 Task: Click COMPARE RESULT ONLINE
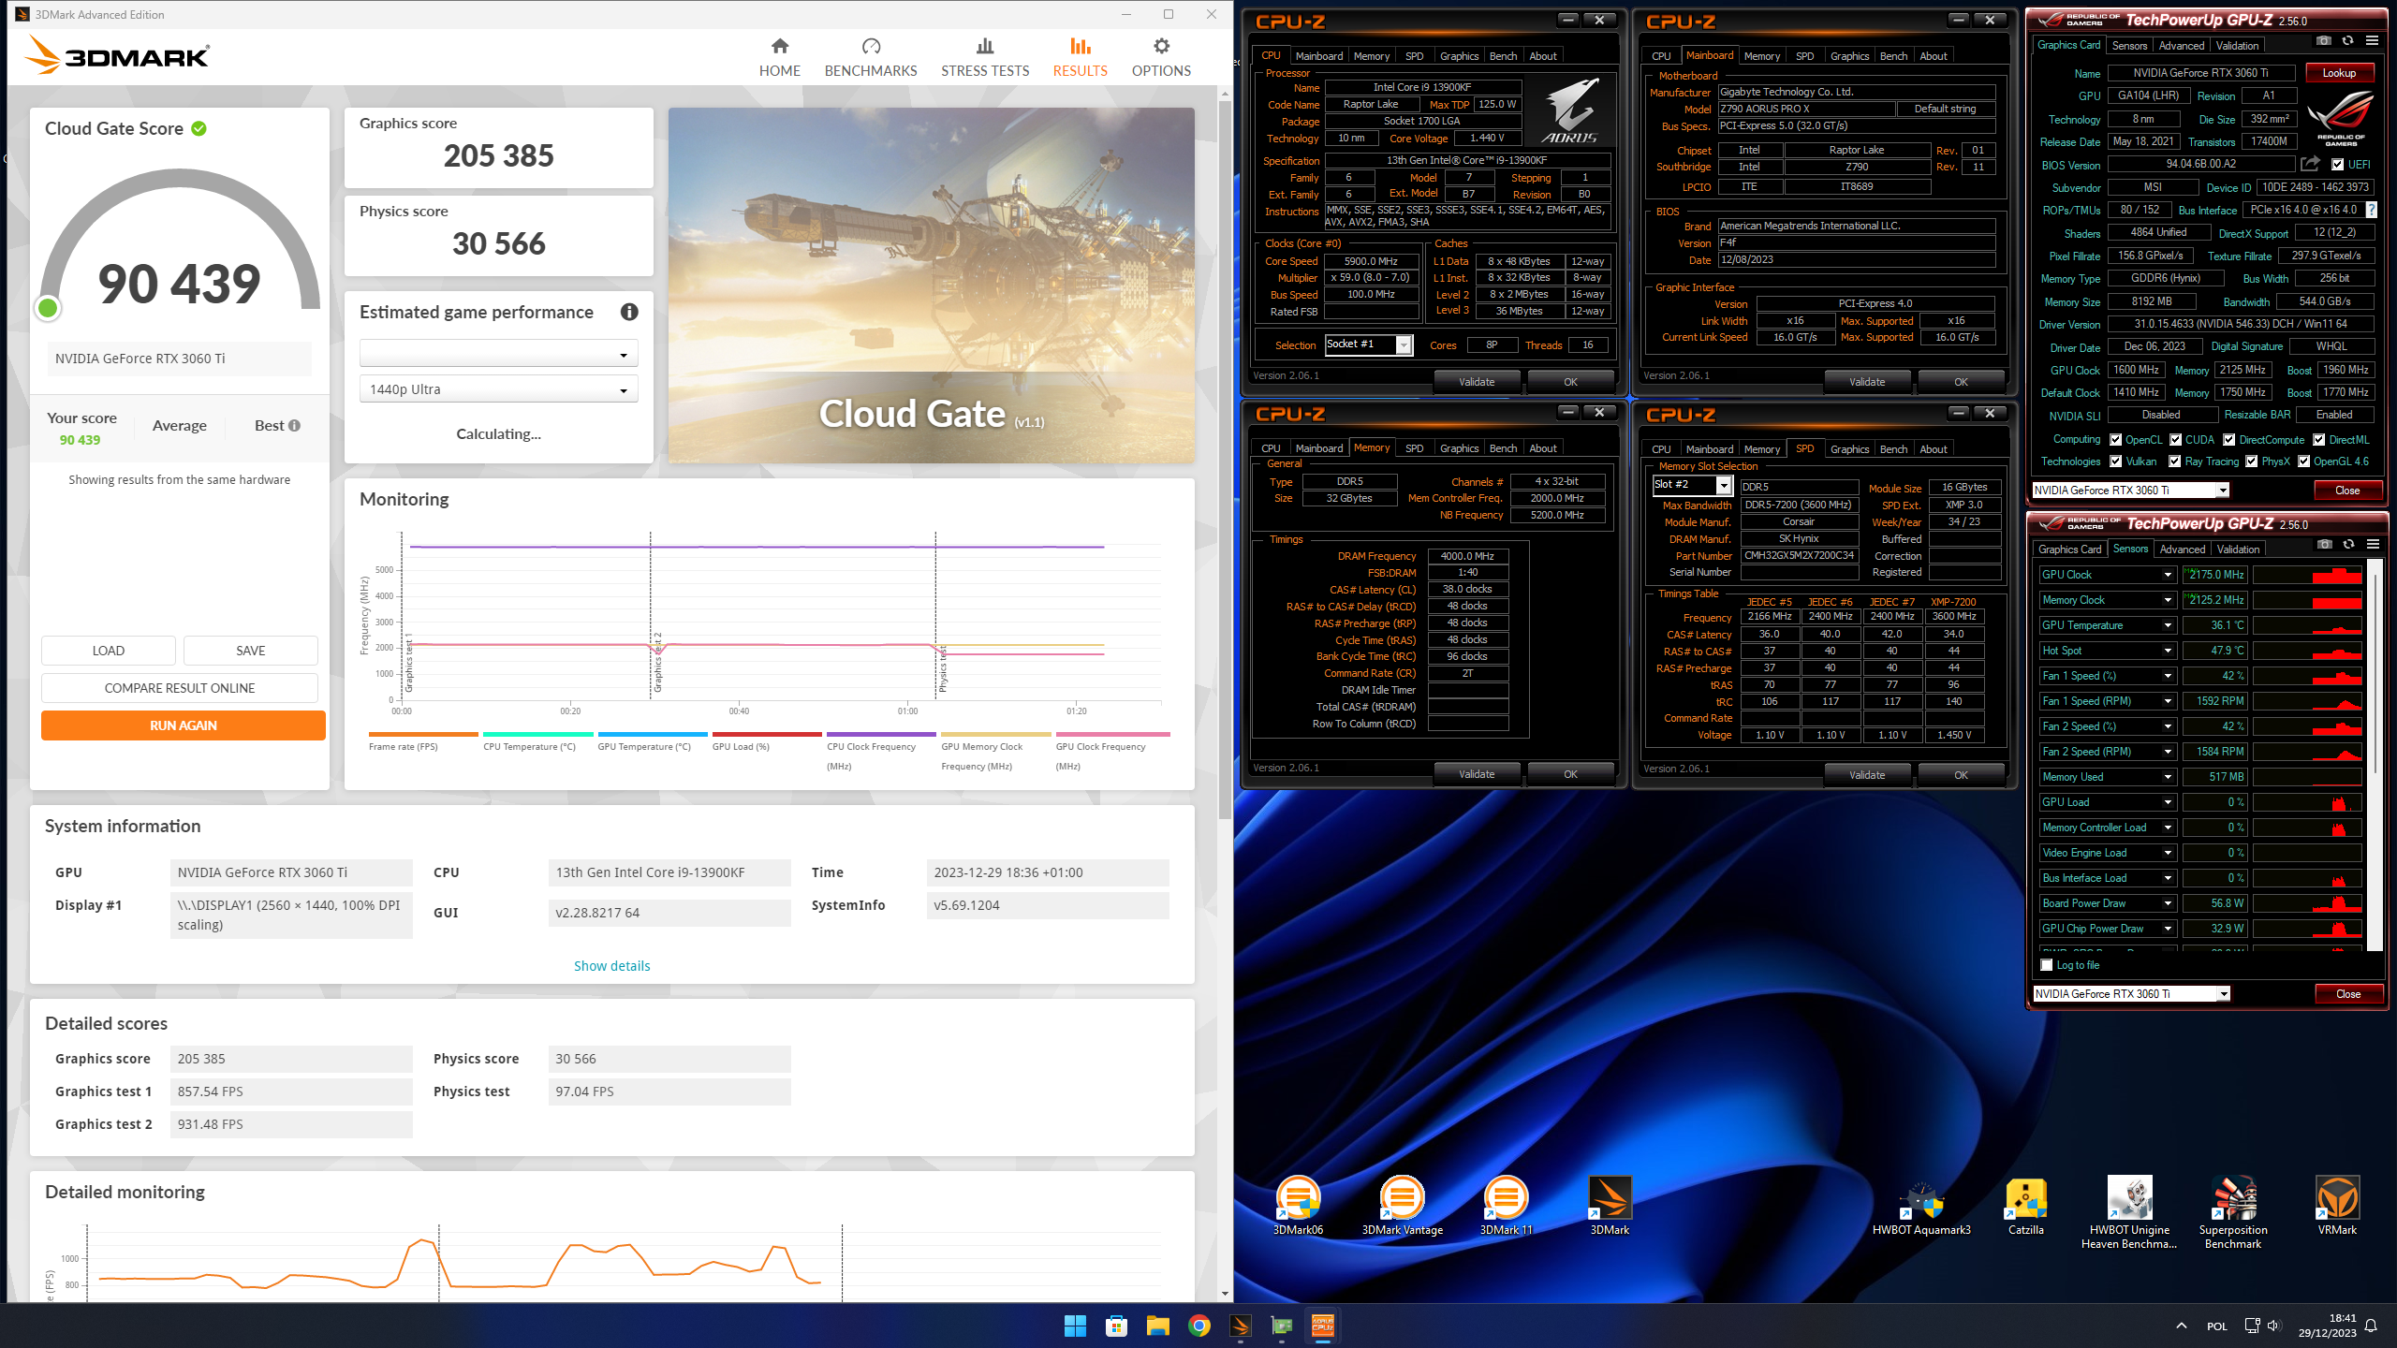click(179, 688)
